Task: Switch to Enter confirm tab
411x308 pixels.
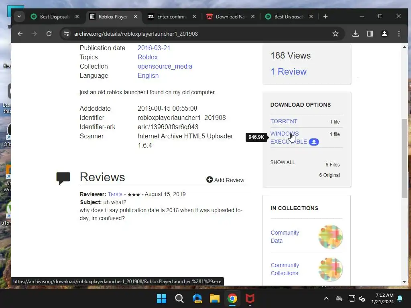Action: tap(172, 16)
